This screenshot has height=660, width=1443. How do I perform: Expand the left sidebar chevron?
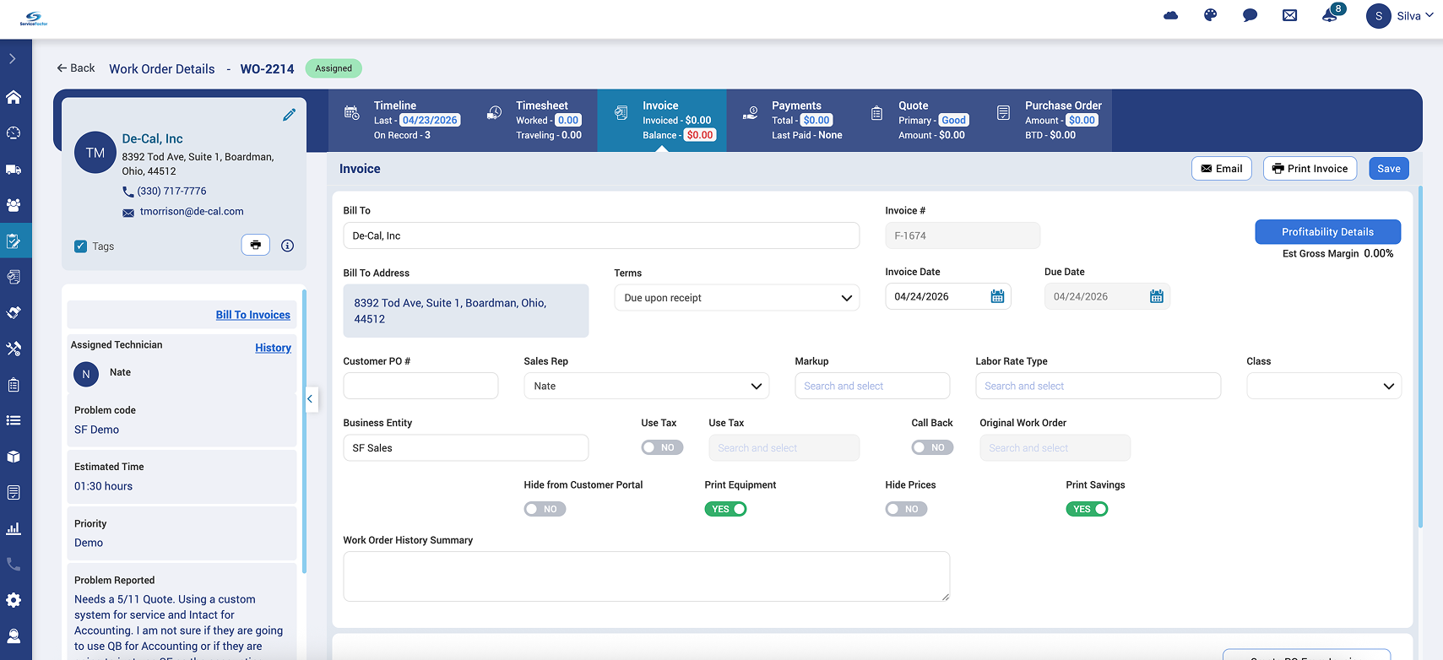[13, 59]
